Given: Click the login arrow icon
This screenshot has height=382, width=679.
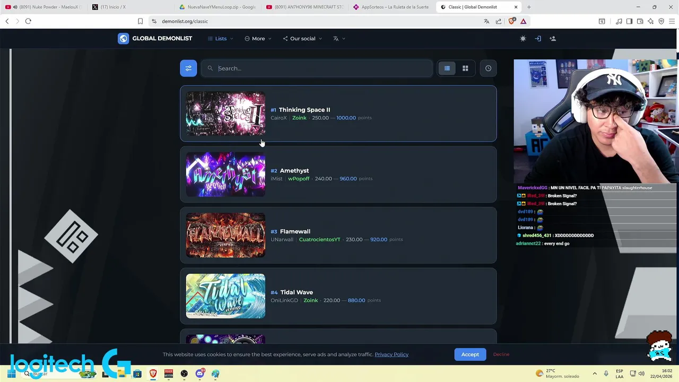Looking at the screenshot, I should 538,39.
